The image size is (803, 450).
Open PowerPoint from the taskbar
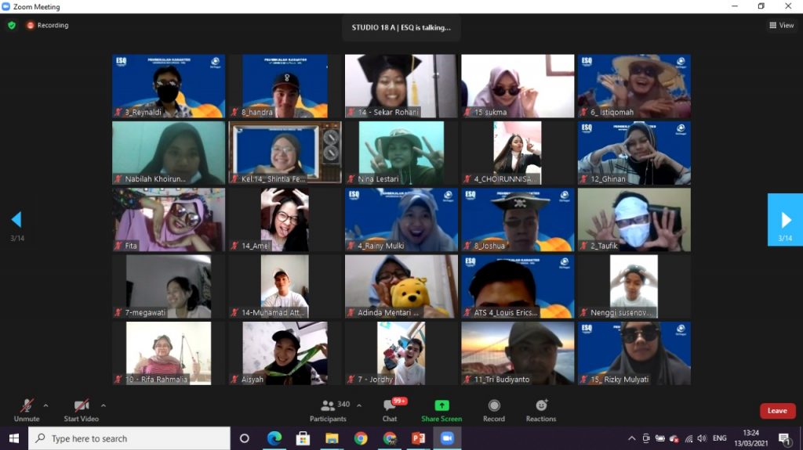tap(418, 438)
